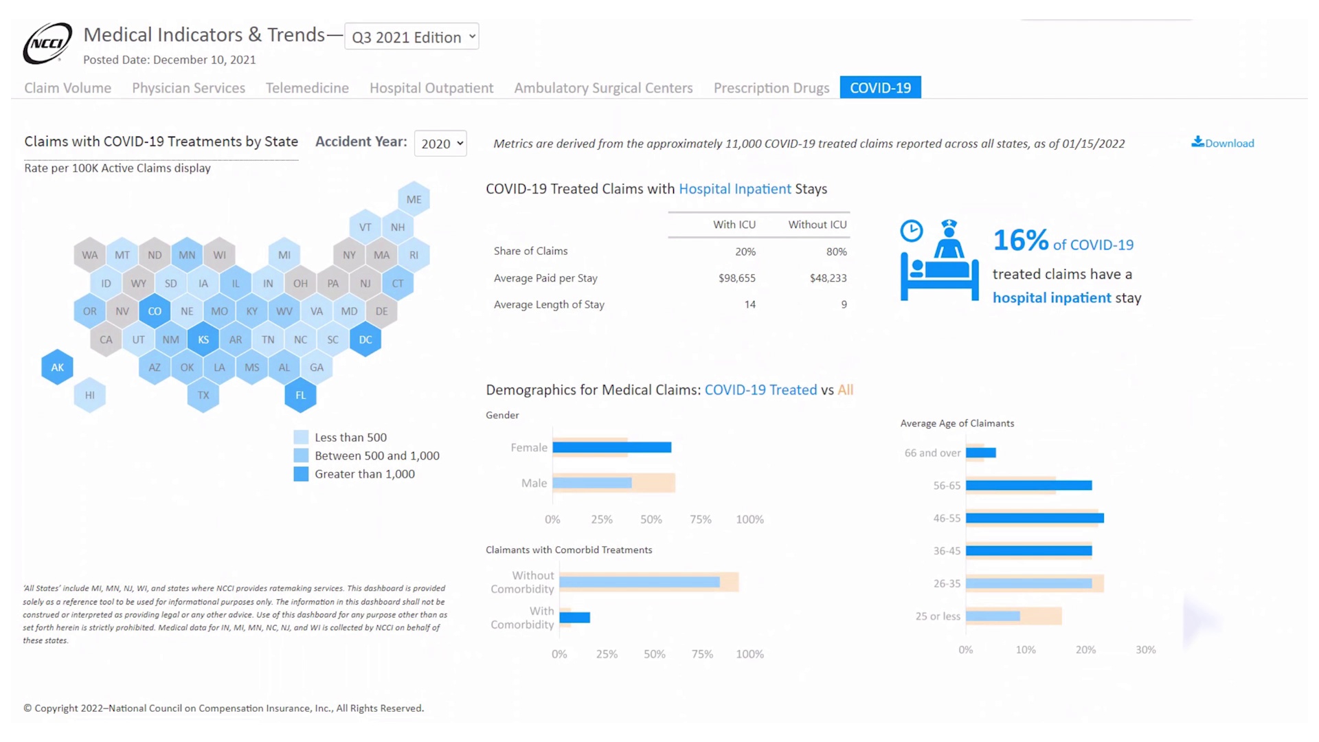The image size is (1319, 742).
Task: Click the Female bar in the Gender chart
Action: coord(611,447)
